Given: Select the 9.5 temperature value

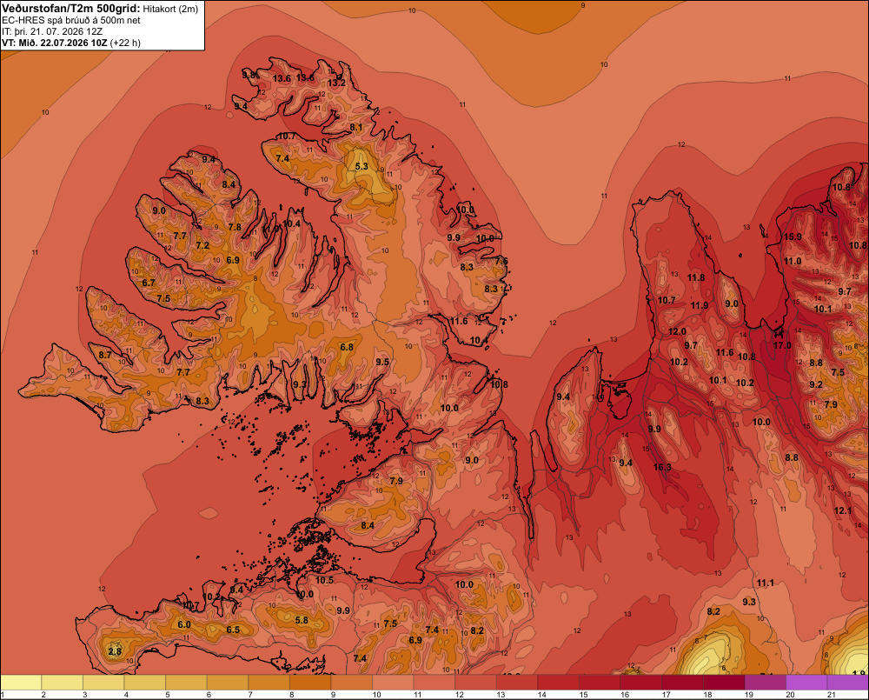Looking at the screenshot, I should tap(382, 363).
